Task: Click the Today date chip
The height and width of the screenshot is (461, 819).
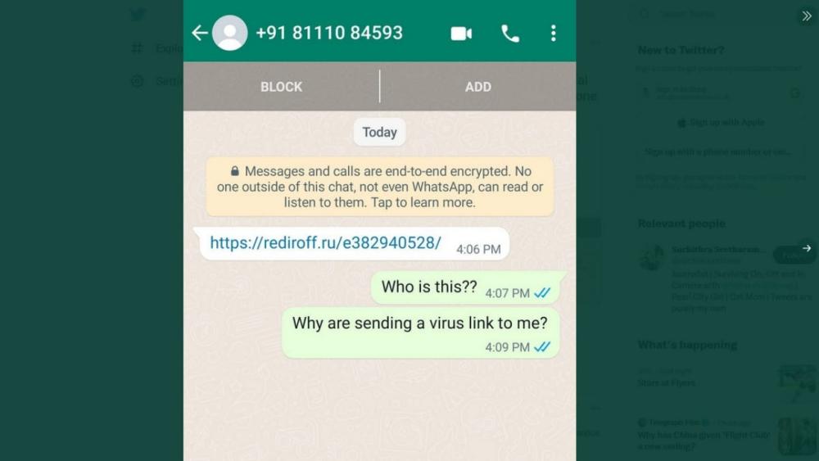Action: coord(380,132)
